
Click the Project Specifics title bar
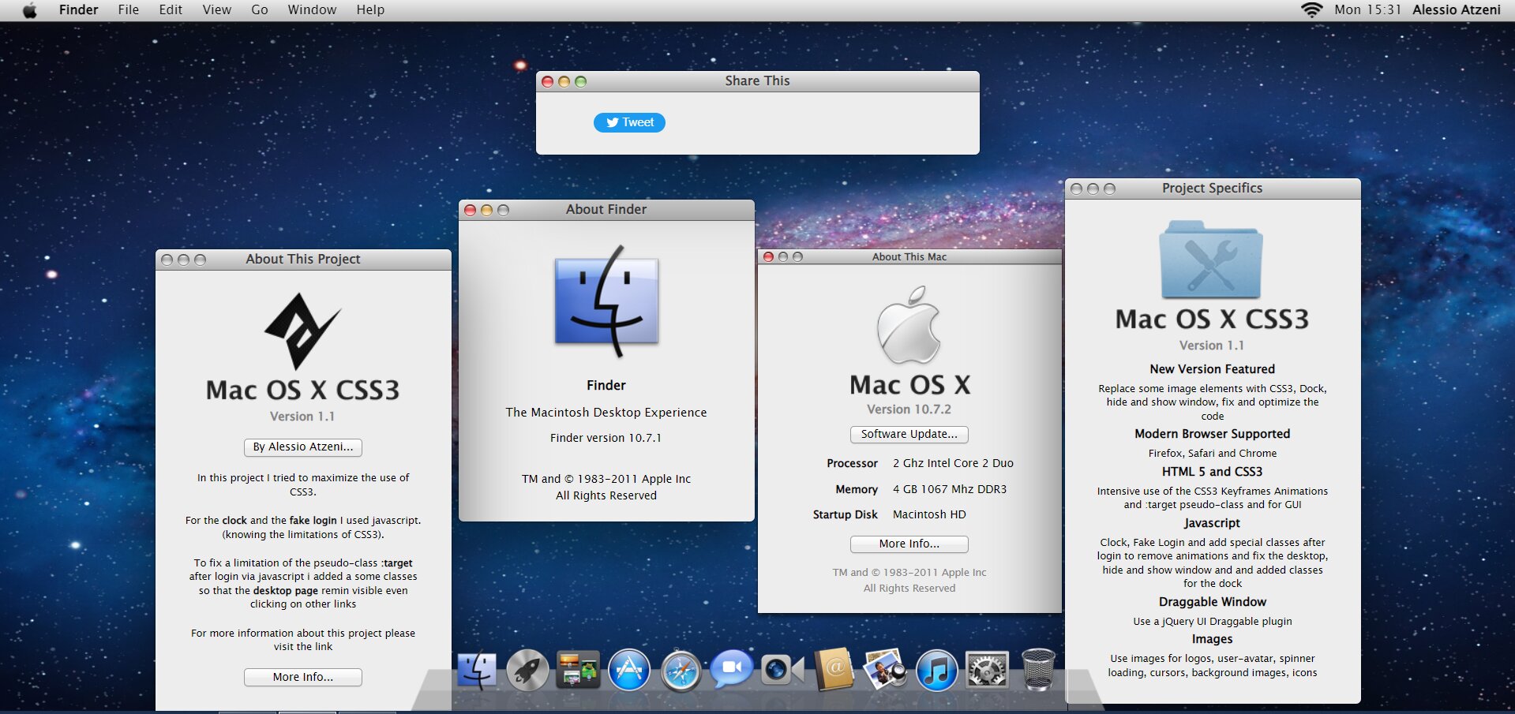pos(1213,189)
